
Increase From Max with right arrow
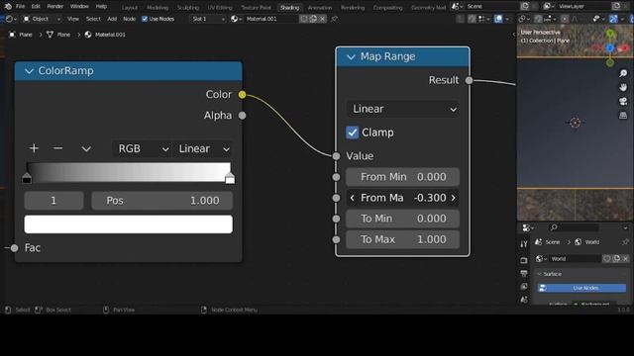tap(454, 198)
